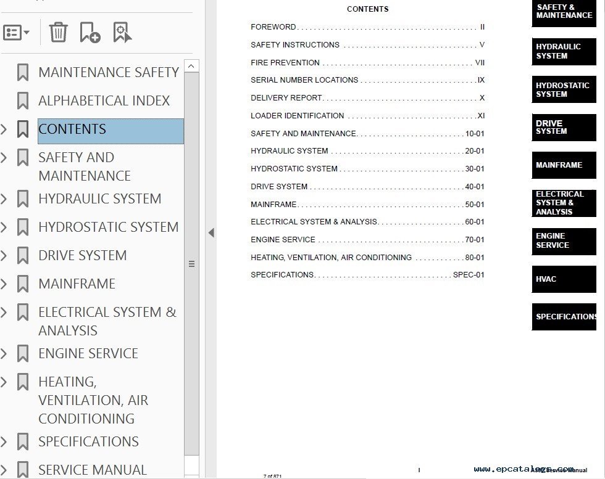605x479 pixels.
Task: Select the CONTENTS bookmark
Action: pos(72,129)
